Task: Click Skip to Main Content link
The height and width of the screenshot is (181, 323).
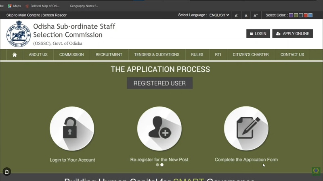Action: point(23,15)
